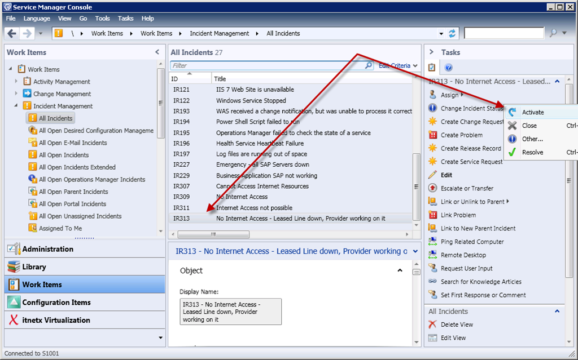Click the help icon in Tasks pane
Screen dimensions: 578x360
448,67
